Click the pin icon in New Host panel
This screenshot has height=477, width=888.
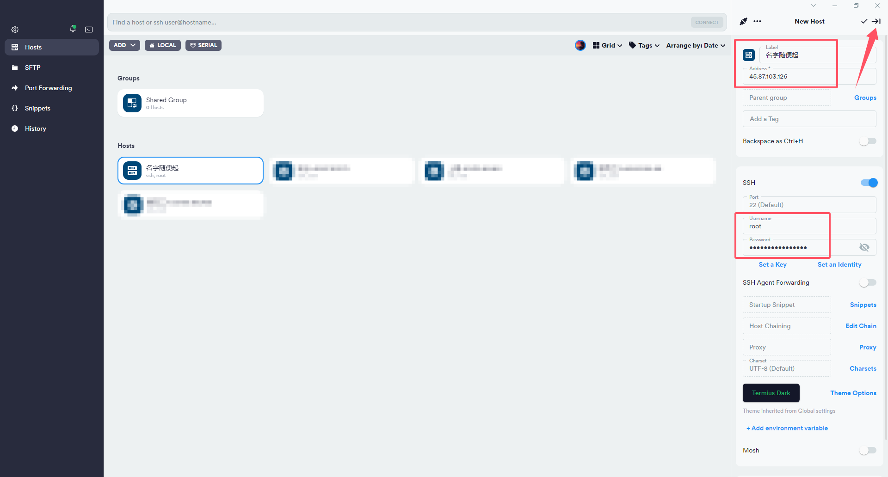743,21
